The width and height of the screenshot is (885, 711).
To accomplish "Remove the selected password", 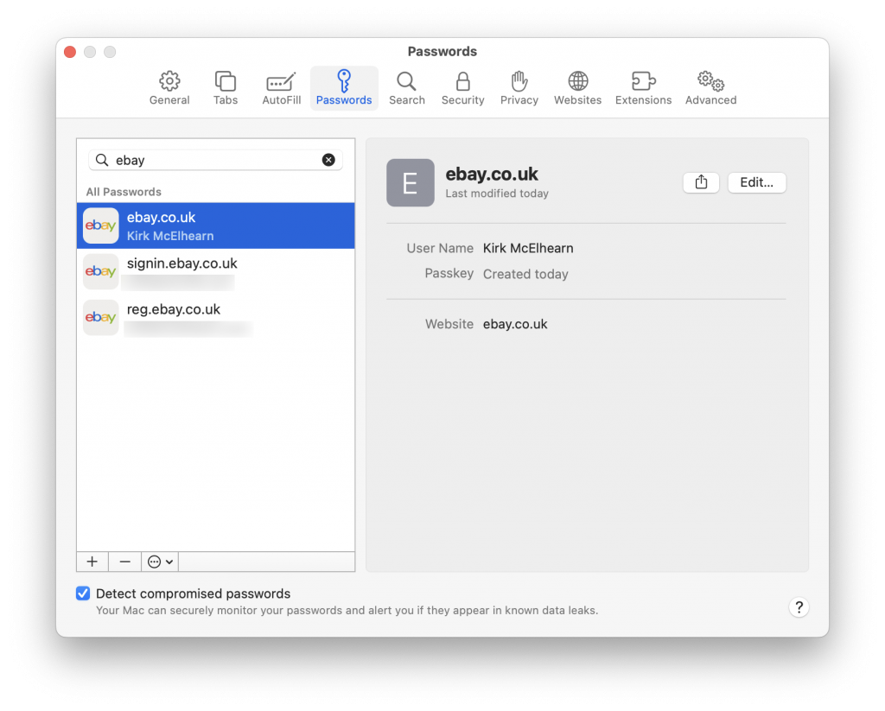I will pyautogui.click(x=124, y=562).
